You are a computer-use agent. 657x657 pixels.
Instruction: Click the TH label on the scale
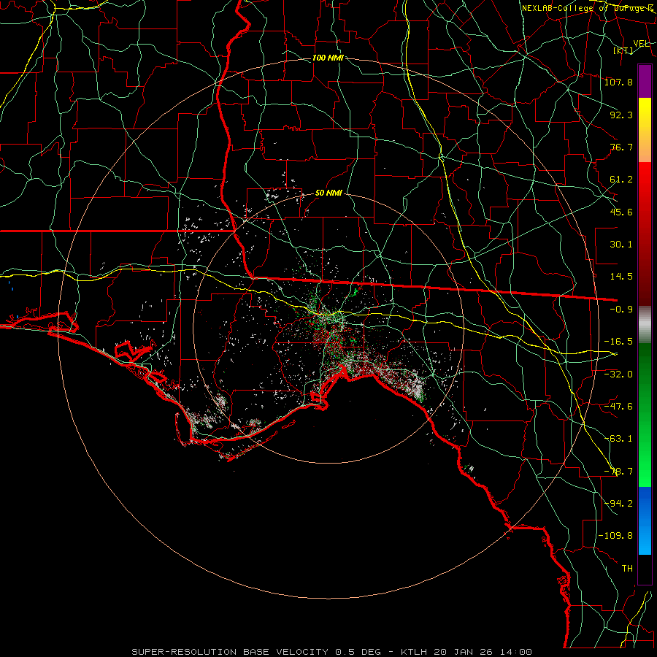coord(627,568)
